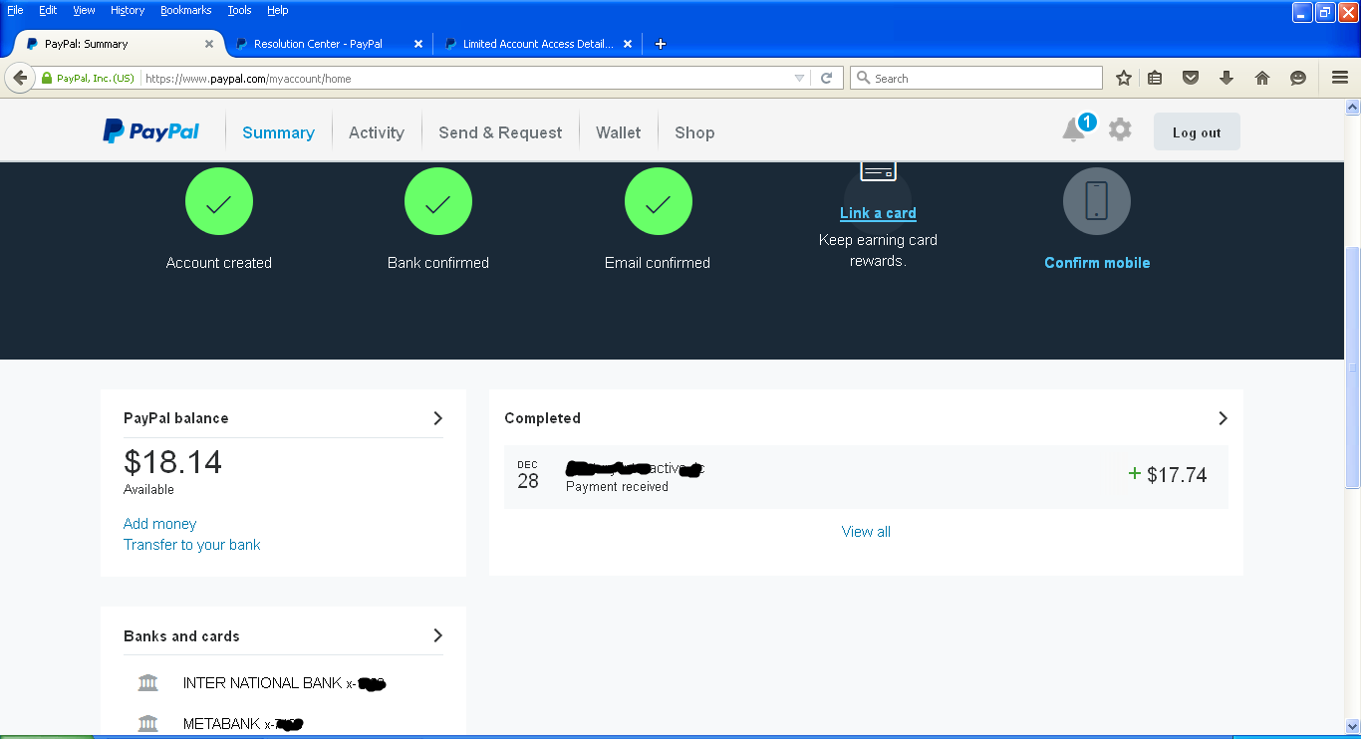Open the PayPal notifications bell
Viewport: 1361px width, 739px height.
pyautogui.click(x=1074, y=130)
